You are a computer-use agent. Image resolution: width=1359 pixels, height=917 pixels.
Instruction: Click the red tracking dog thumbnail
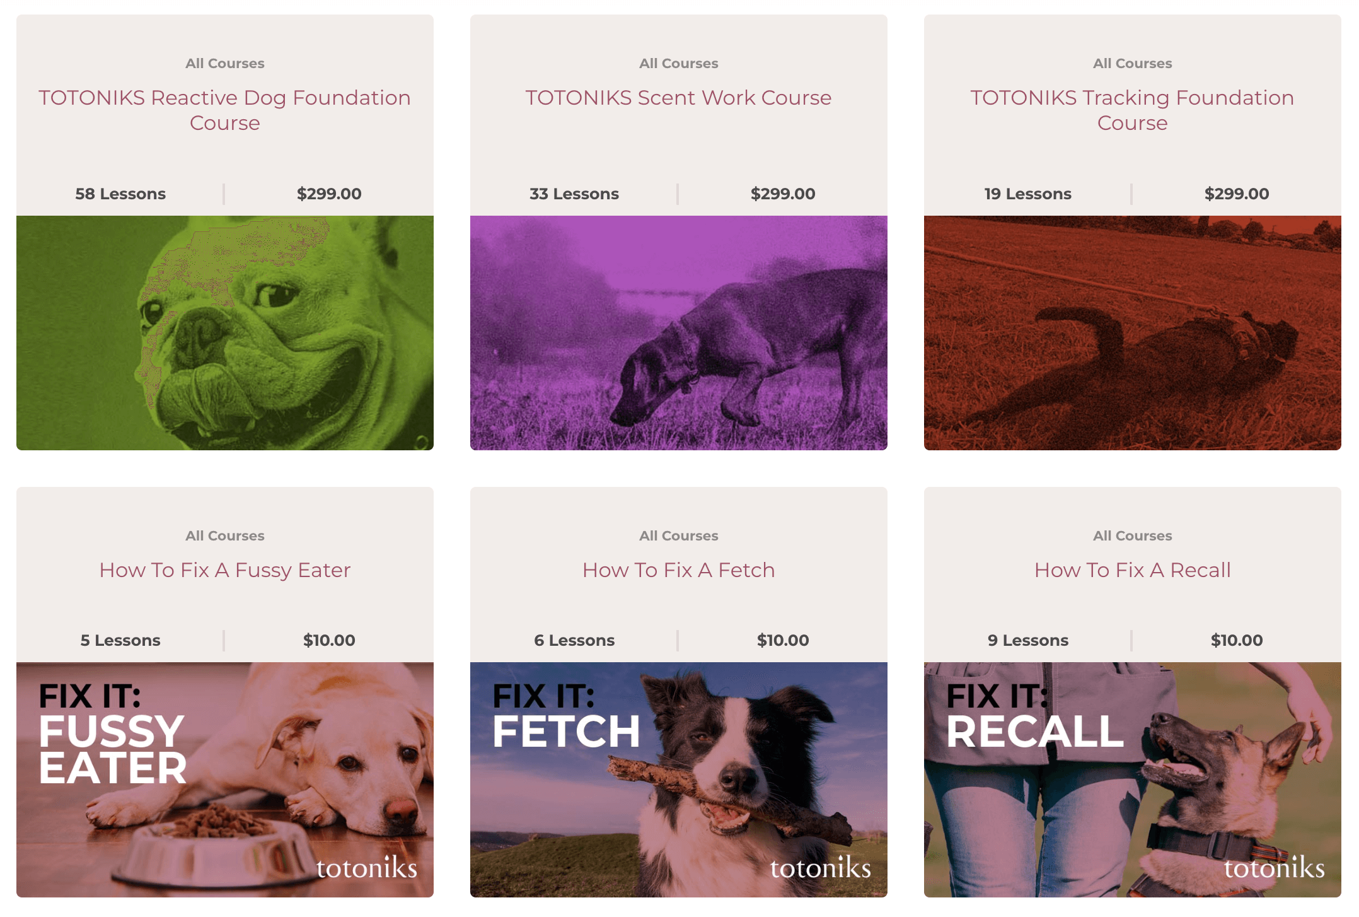click(x=1132, y=333)
